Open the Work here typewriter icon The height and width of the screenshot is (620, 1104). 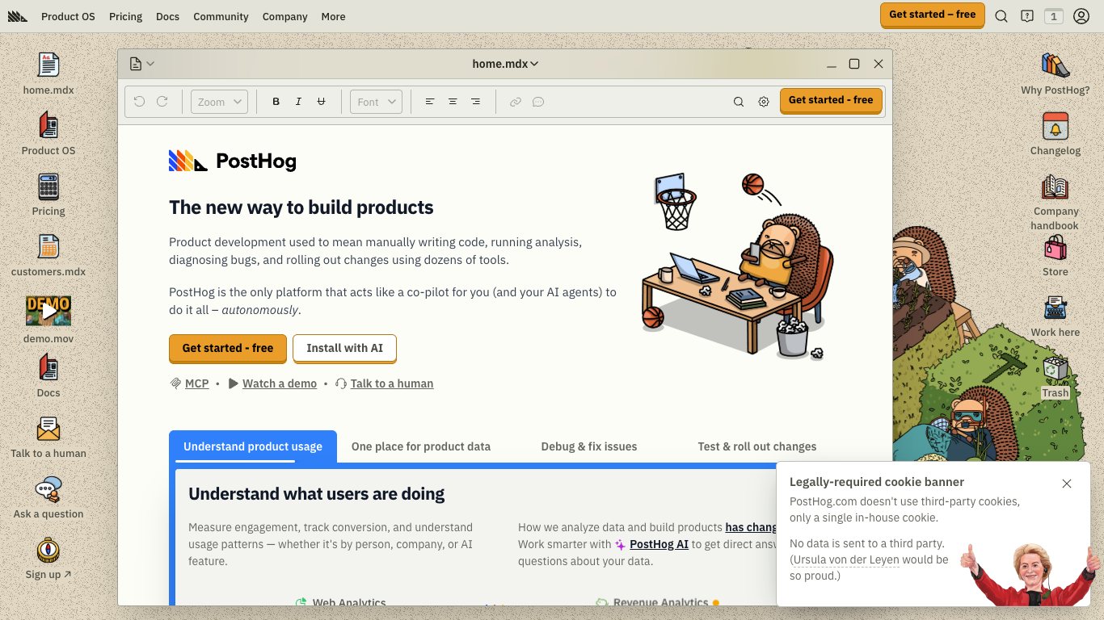(x=1055, y=316)
